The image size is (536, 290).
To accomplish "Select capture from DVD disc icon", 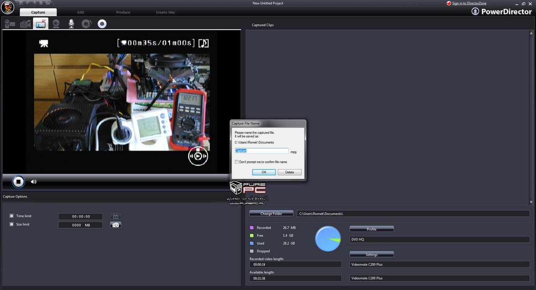I will pyautogui.click(x=102, y=24).
